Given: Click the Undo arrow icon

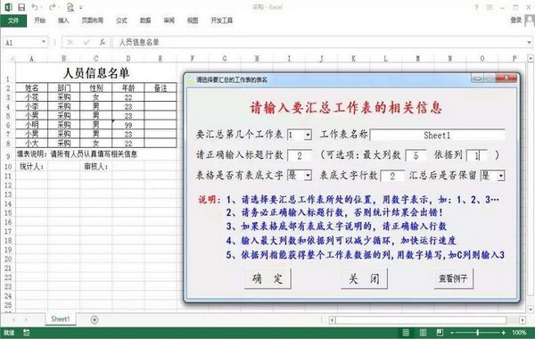Looking at the screenshot, I should click(35, 7).
